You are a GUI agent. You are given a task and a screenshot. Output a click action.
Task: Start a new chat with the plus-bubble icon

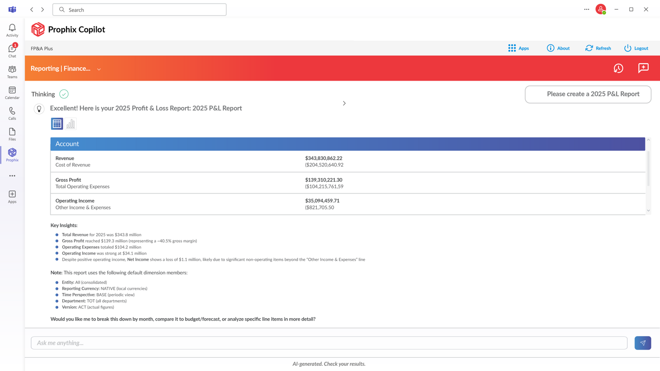643,68
